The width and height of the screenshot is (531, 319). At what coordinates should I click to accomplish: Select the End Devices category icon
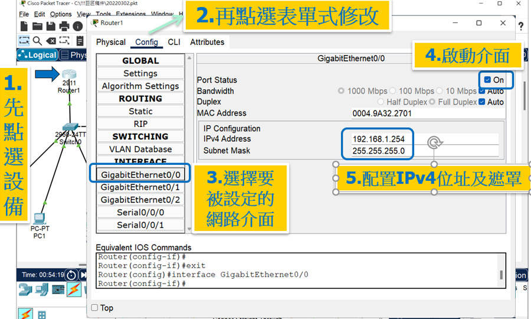[x=42, y=289]
